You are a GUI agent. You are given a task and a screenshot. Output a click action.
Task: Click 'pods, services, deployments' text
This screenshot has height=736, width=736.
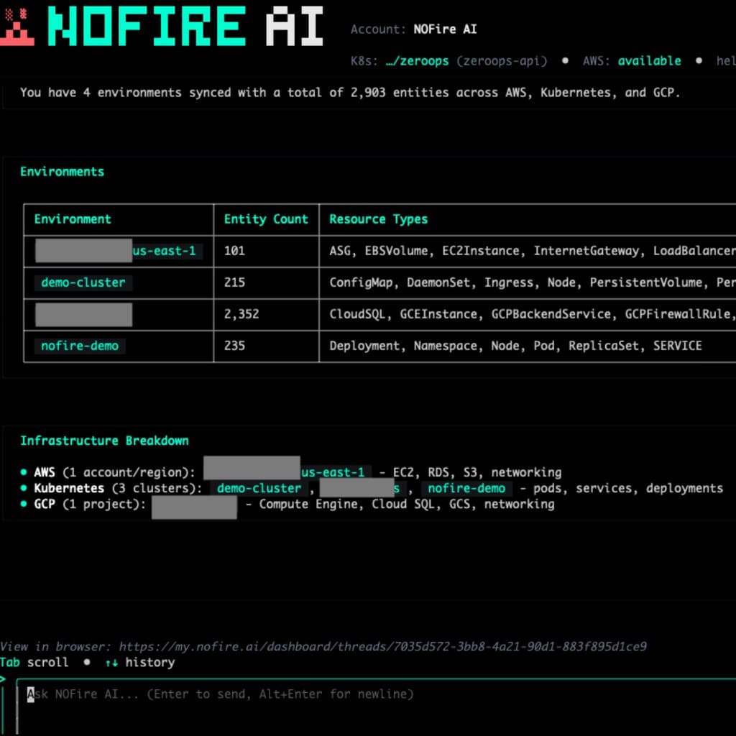(628, 488)
